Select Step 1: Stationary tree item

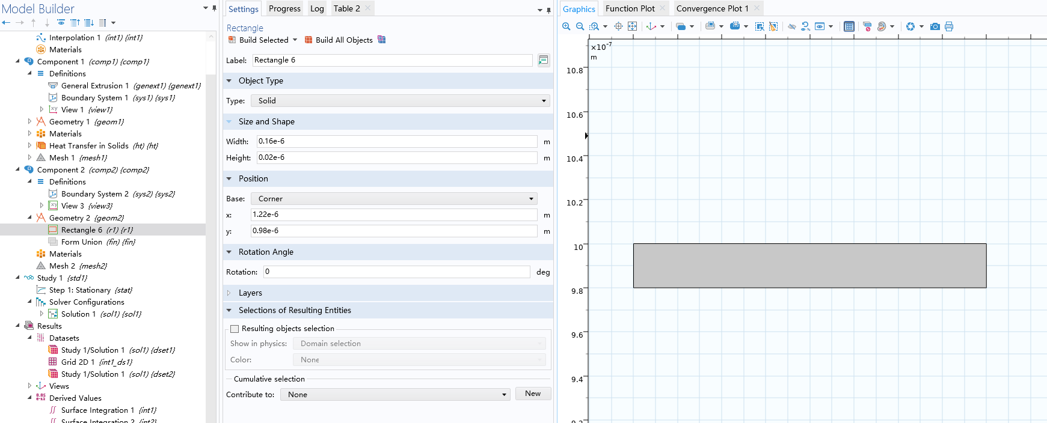[85, 290]
